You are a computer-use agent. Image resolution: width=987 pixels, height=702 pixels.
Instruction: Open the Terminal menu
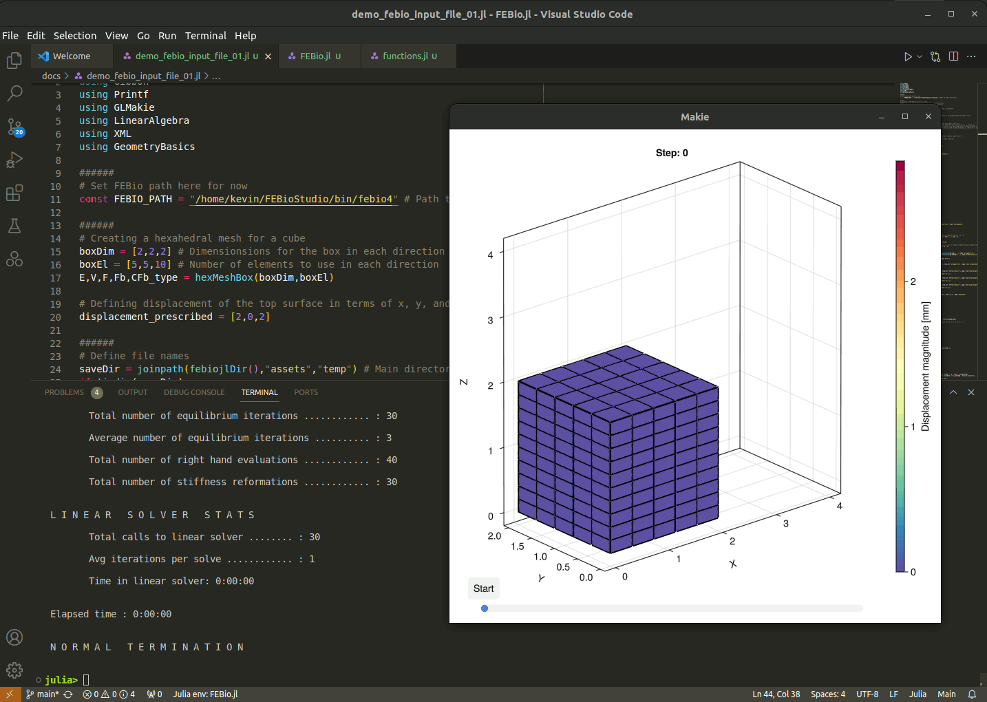(205, 36)
